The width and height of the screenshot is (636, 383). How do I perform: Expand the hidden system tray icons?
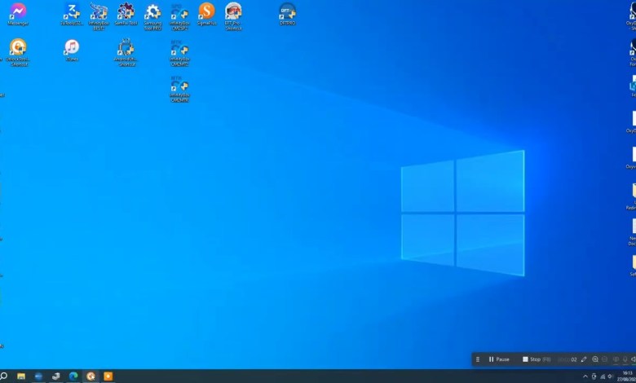point(585,376)
